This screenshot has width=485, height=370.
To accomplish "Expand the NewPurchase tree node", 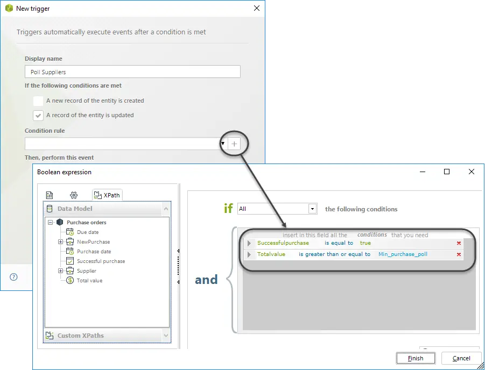I will (61, 241).
